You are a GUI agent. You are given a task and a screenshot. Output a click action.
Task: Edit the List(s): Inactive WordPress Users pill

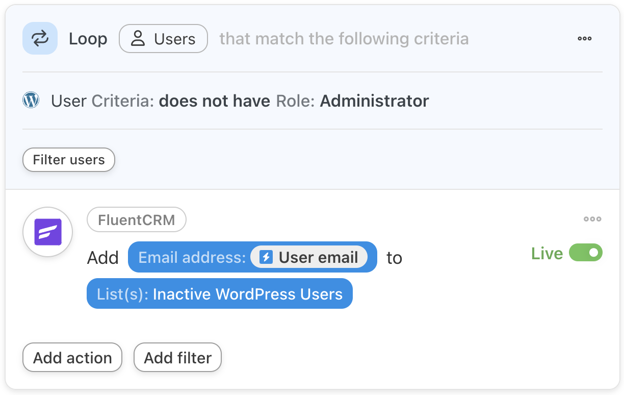pyautogui.click(x=220, y=294)
